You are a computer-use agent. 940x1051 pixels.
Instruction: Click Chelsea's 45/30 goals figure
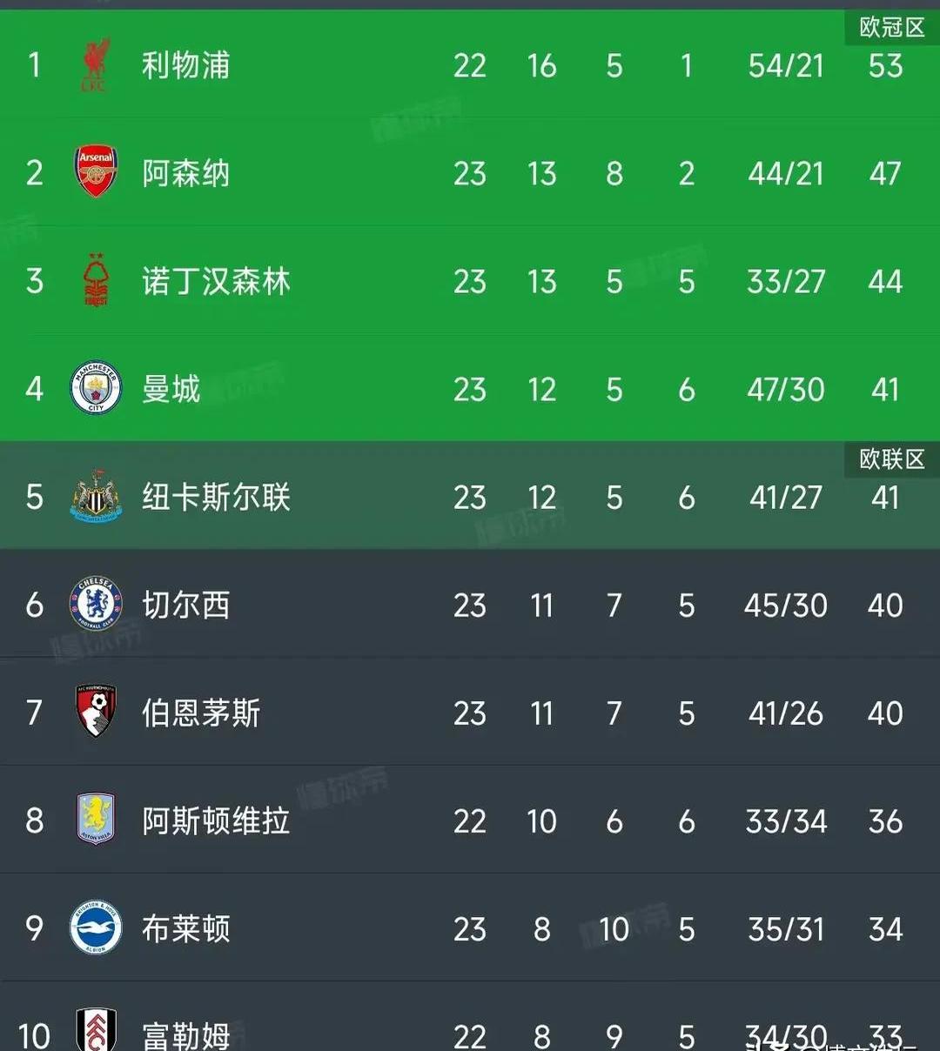point(785,606)
